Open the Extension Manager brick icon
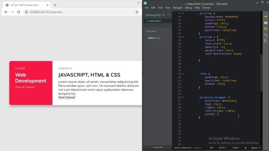Viewport: 269px width, 151px height. point(266,23)
